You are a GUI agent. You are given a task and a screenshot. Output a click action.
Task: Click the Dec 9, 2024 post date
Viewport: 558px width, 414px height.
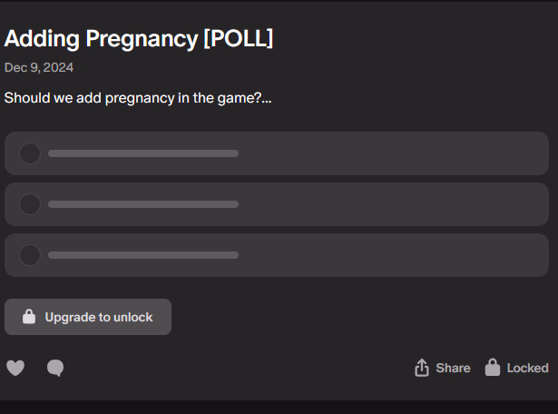pyautogui.click(x=39, y=67)
